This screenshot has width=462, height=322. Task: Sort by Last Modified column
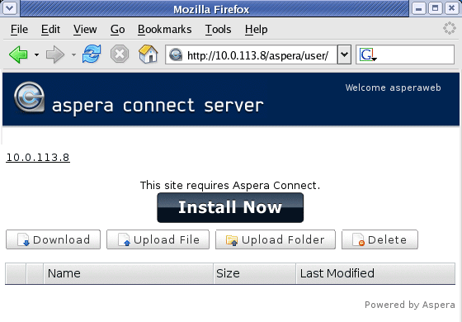pyautogui.click(x=375, y=273)
